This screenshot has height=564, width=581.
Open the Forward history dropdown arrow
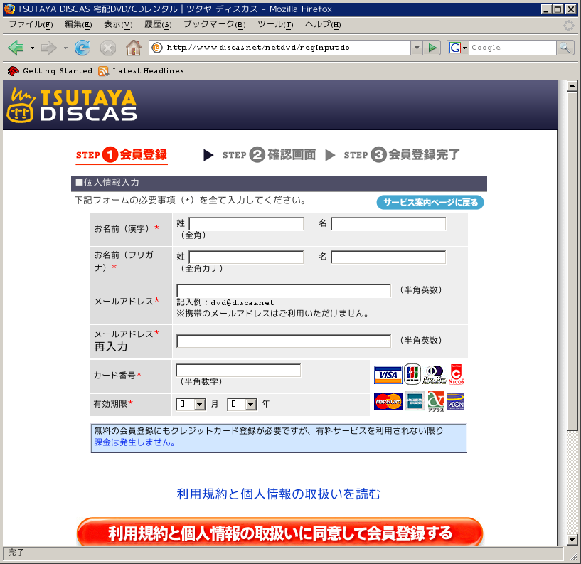65,48
